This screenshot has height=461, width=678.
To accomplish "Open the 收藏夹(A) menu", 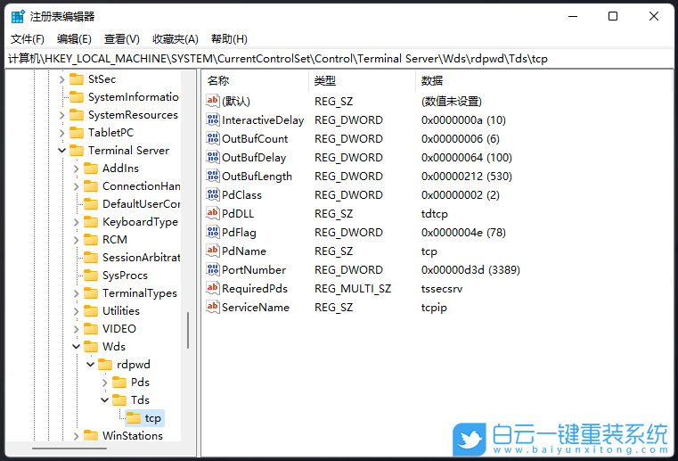I will click(x=176, y=39).
